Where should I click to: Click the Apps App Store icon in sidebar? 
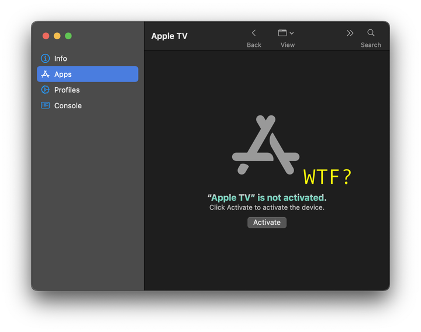(45, 74)
